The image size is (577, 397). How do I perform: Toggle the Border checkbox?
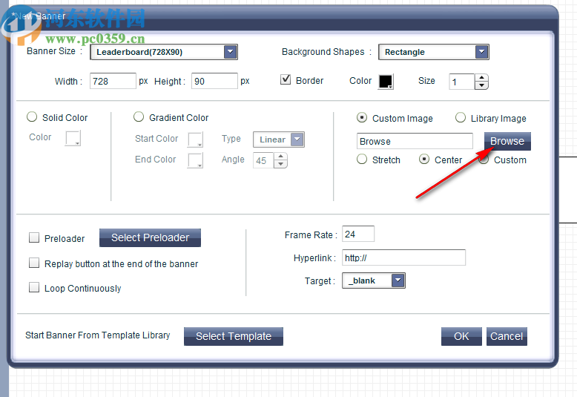[x=286, y=79]
